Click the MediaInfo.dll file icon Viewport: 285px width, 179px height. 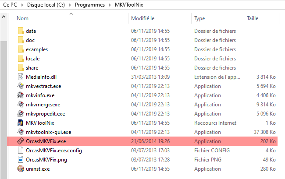click(x=21, y=77)
